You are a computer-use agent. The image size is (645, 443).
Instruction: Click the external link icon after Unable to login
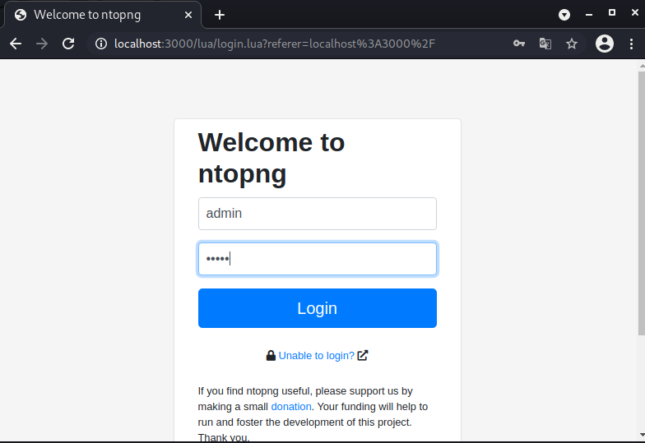[x=362, y=355]
